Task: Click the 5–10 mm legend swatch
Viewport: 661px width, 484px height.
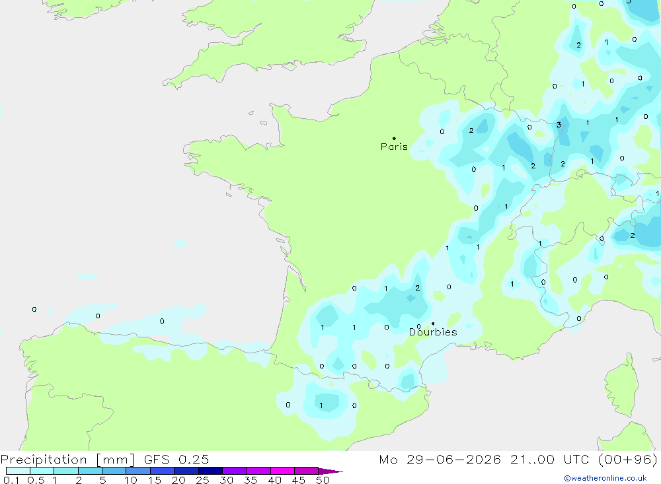Action: 114,471
